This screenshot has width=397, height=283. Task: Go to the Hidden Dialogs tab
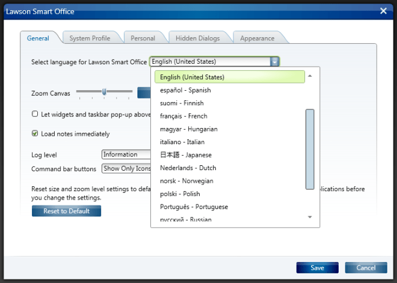coord(197,38)
